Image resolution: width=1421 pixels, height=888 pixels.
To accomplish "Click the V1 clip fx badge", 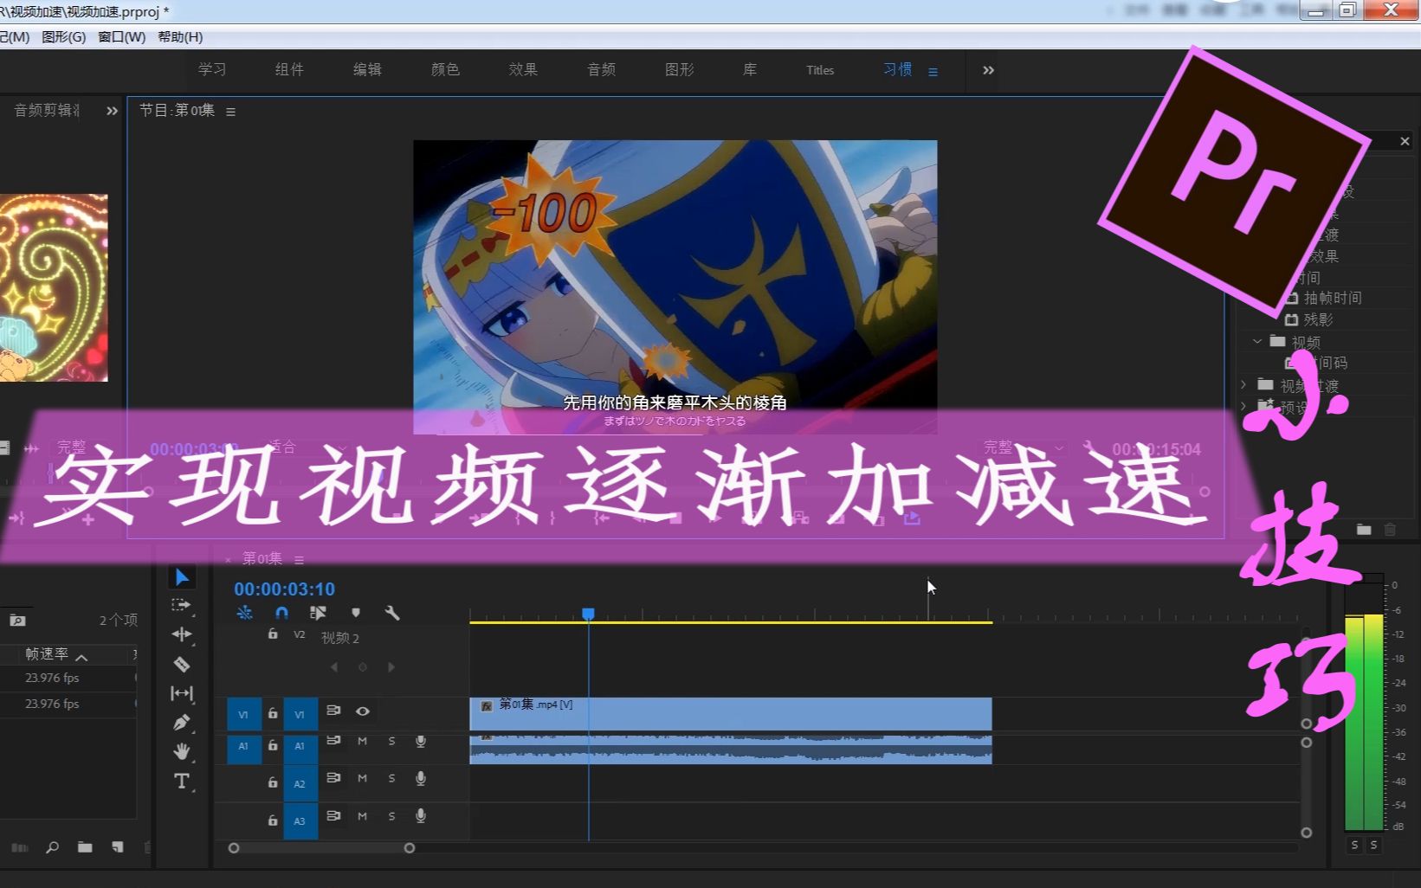I will point(487,706).
